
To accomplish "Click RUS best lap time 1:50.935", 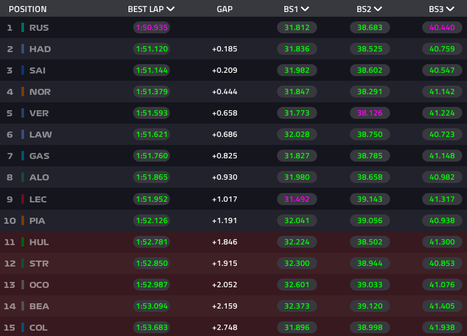I will [151, 27].
